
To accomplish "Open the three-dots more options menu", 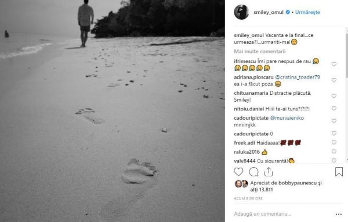I will point(339,214).
